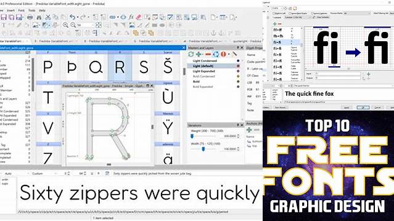
Task: Open the fx OpenType features icon
Action: (131, 17)
